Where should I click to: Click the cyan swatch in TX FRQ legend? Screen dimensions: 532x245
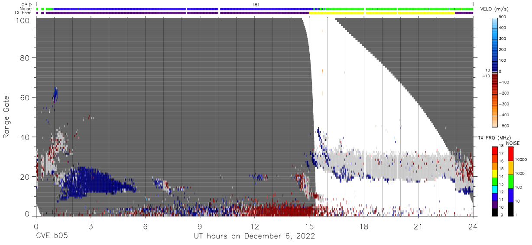pyautogui.click(x=494, y=189)
